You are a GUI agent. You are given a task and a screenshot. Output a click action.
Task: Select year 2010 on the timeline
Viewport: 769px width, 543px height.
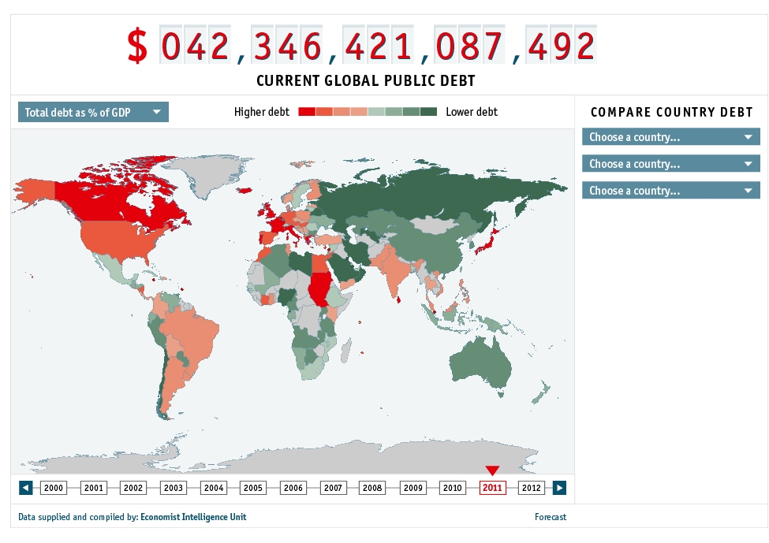point(453,488)
